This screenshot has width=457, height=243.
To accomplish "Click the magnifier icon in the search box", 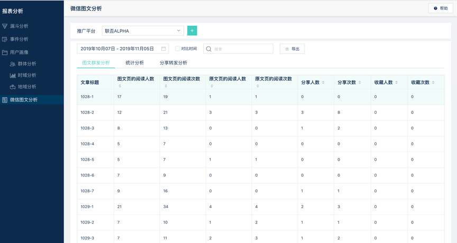I will tap(209, 49).
